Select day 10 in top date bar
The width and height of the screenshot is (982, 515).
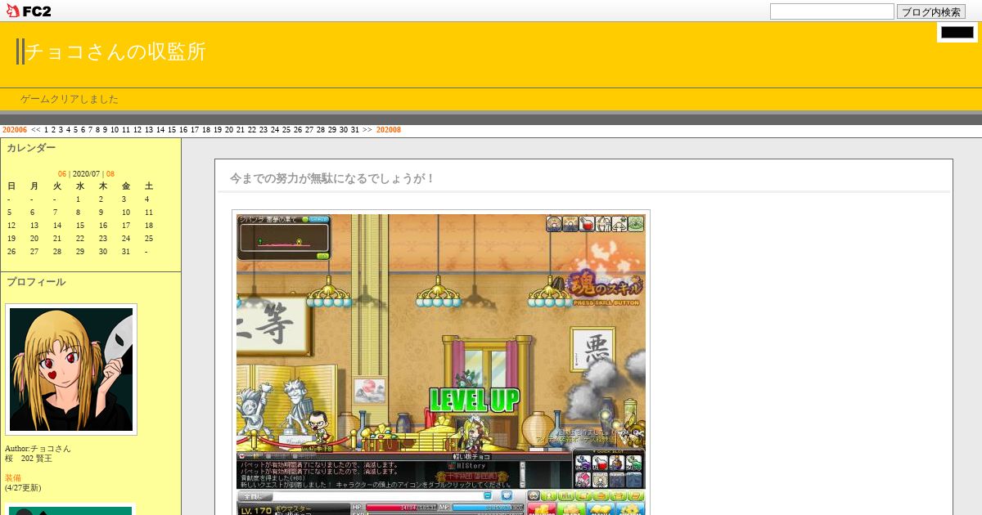115,130
